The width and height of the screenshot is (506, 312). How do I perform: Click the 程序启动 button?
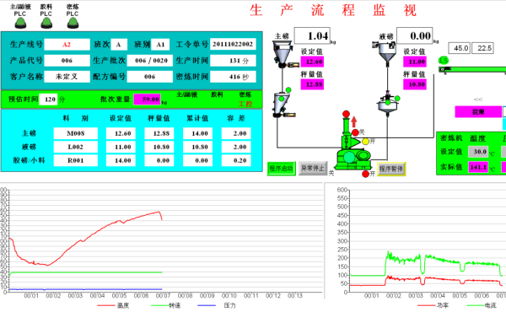click(x=282, y=169)
